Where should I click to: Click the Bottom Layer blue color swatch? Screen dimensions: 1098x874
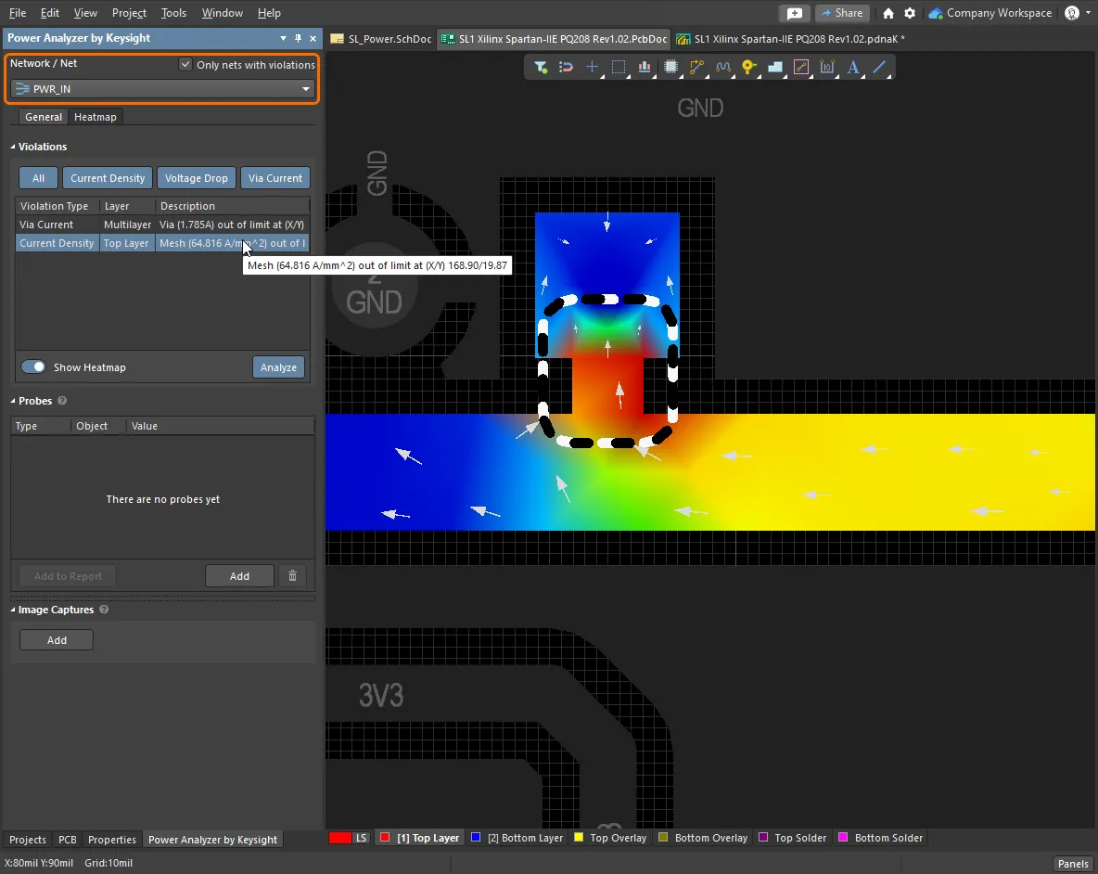click(x=476, y=838)
